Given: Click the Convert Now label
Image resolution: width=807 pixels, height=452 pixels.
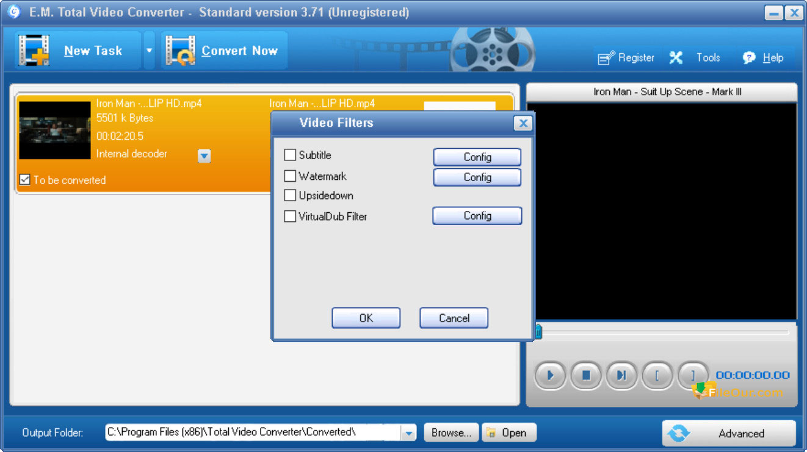Looking at the screenshot, I should (240, 51).
